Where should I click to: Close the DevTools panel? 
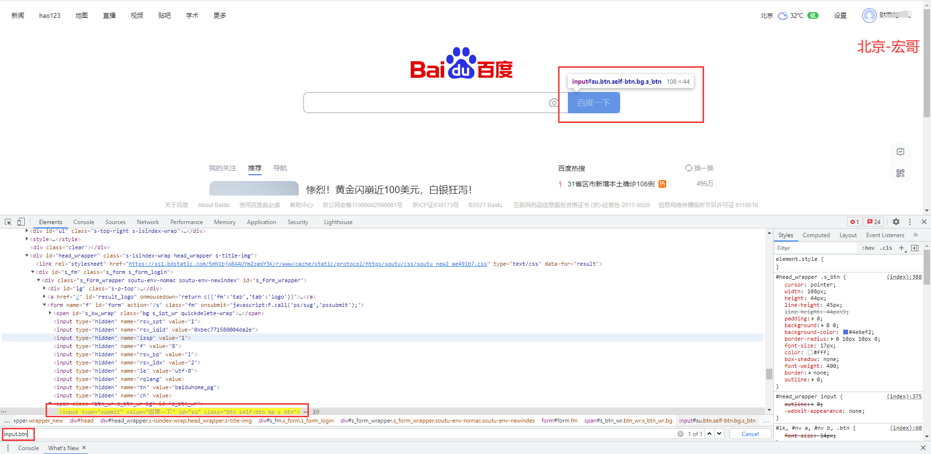(x=924, y=222)
